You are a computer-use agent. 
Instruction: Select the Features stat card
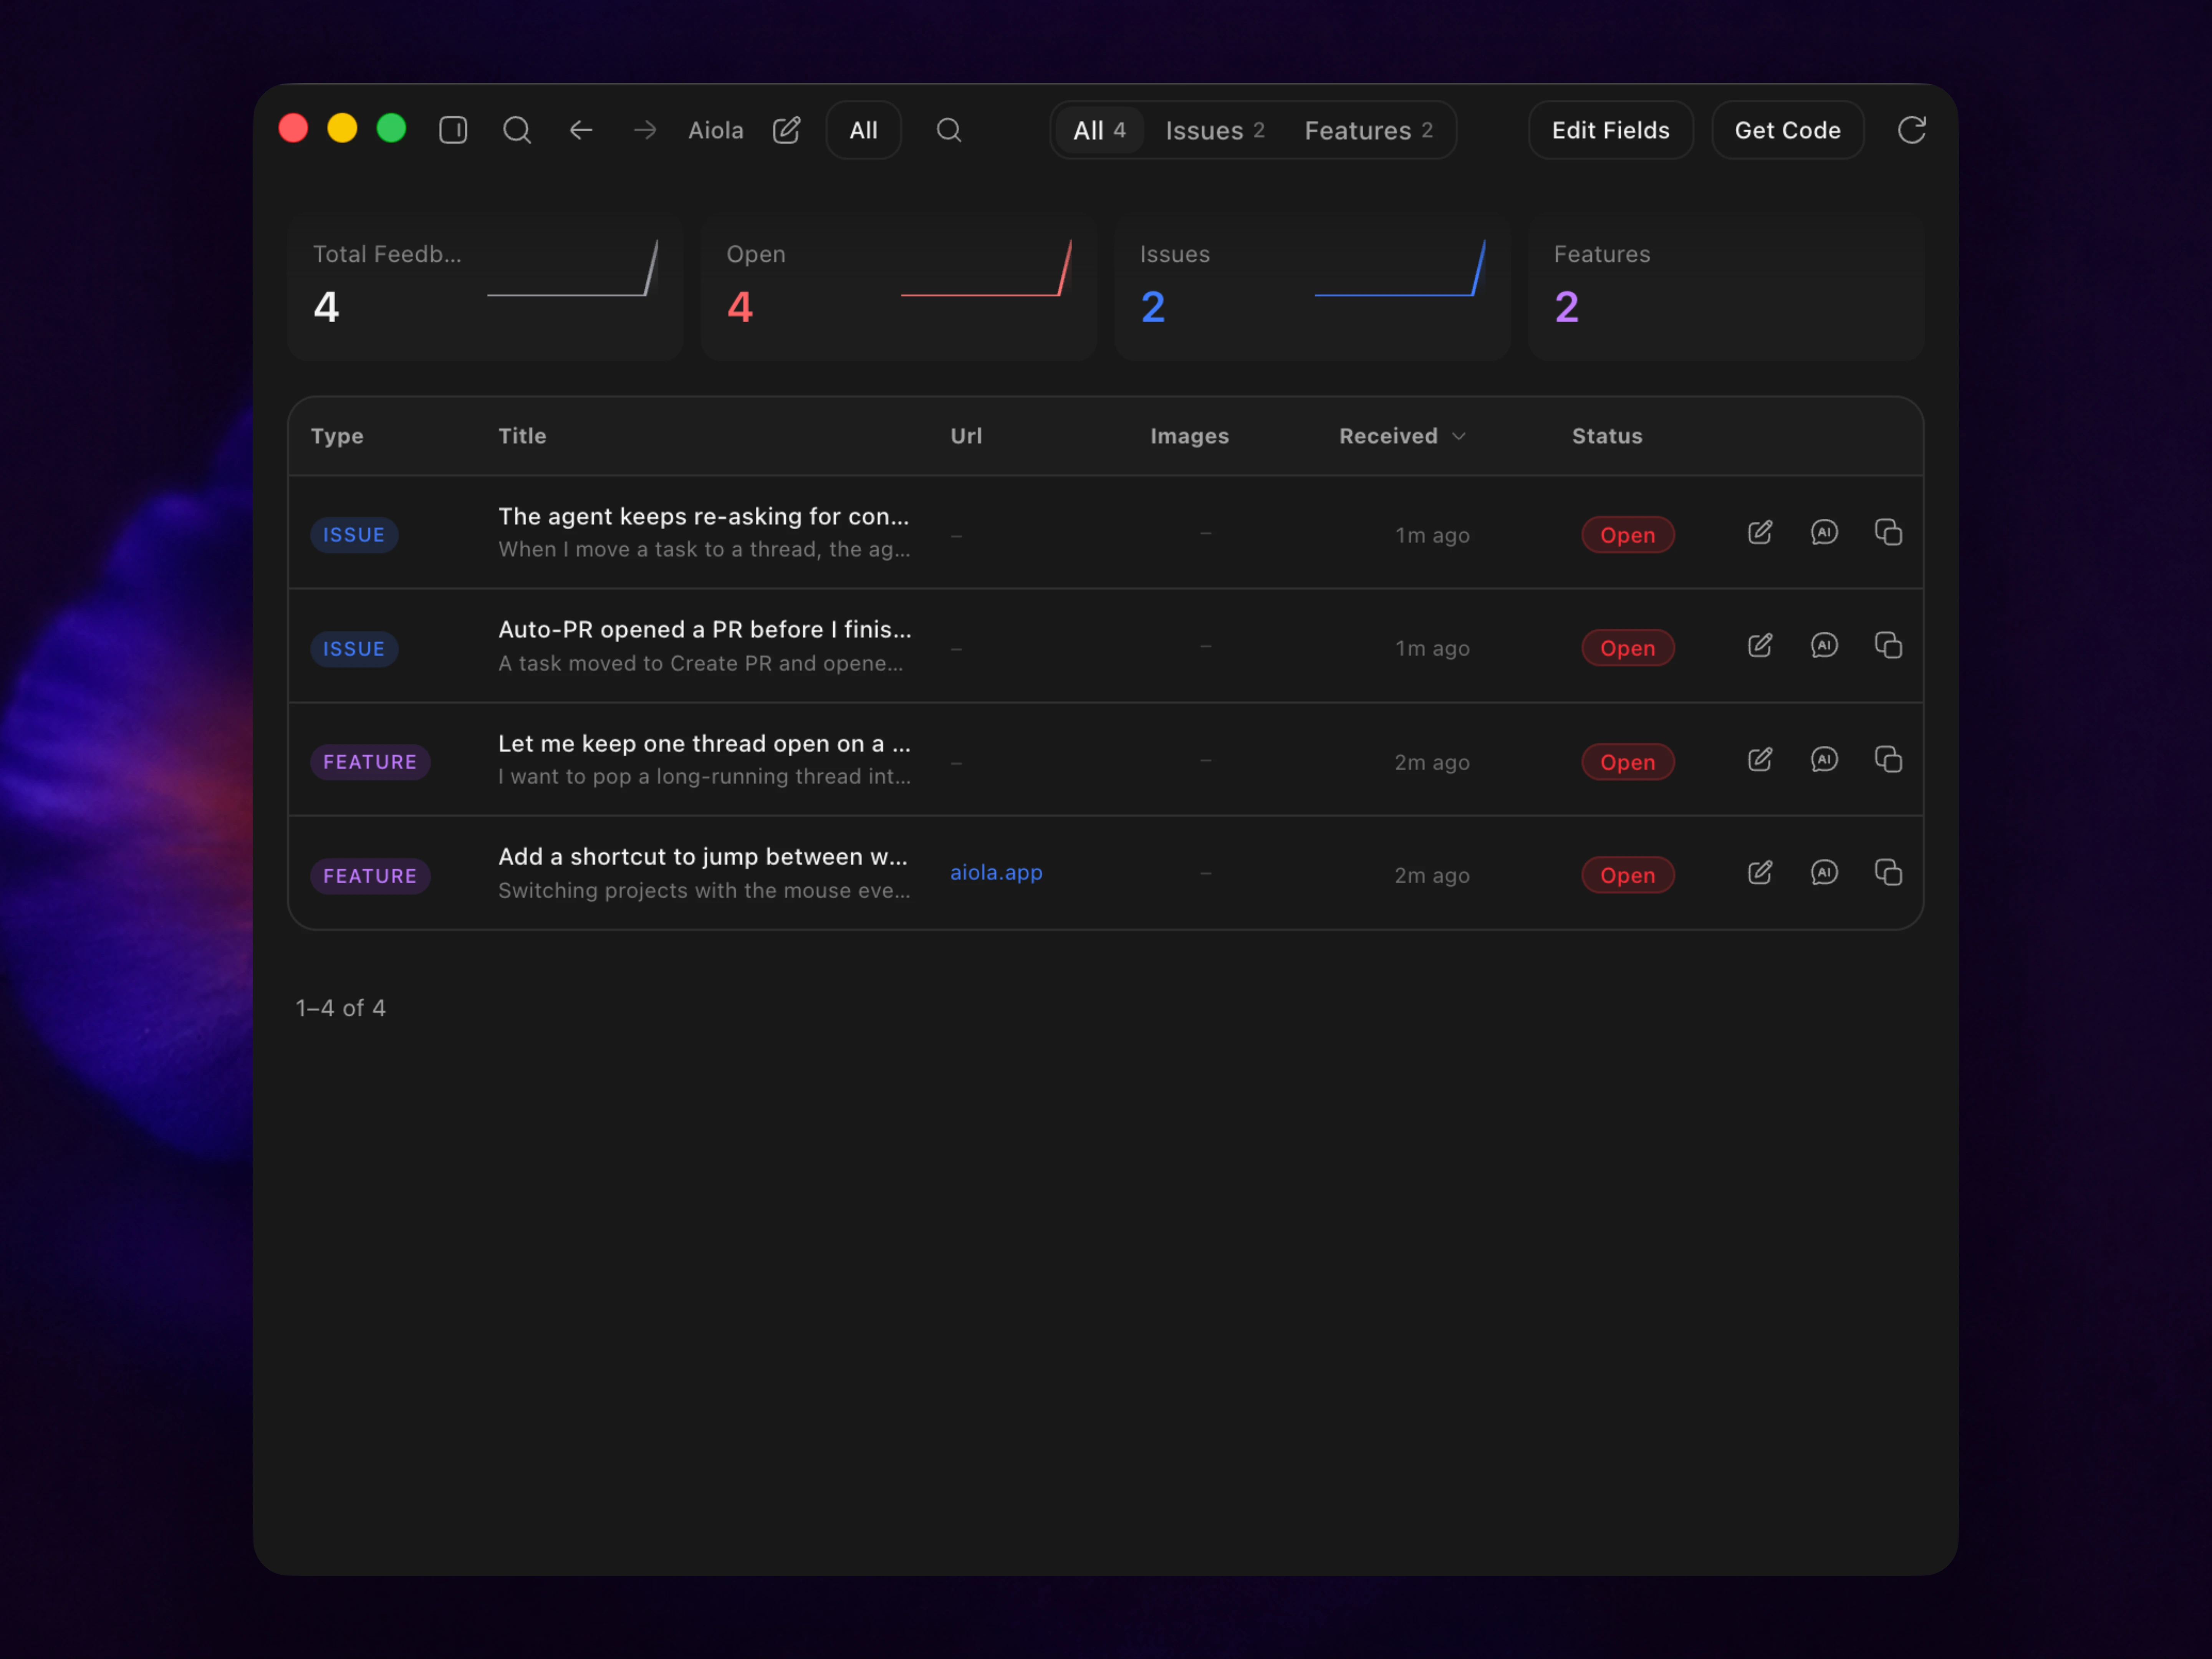[1726, 287]
